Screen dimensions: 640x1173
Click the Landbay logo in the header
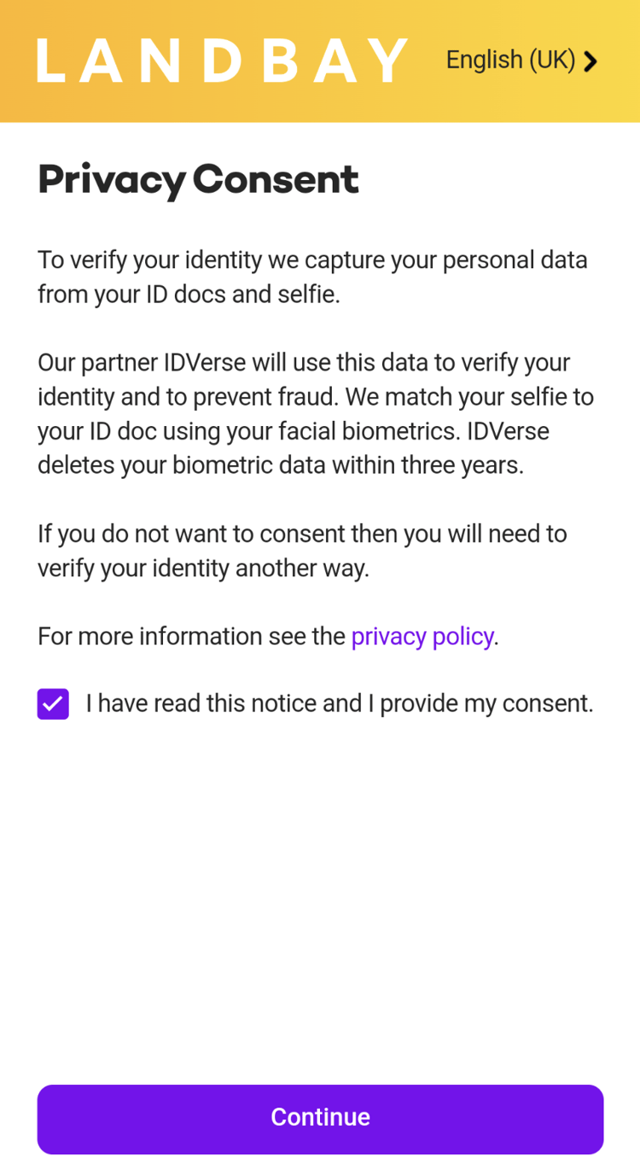pyautogui.click(x=222, y=61)
